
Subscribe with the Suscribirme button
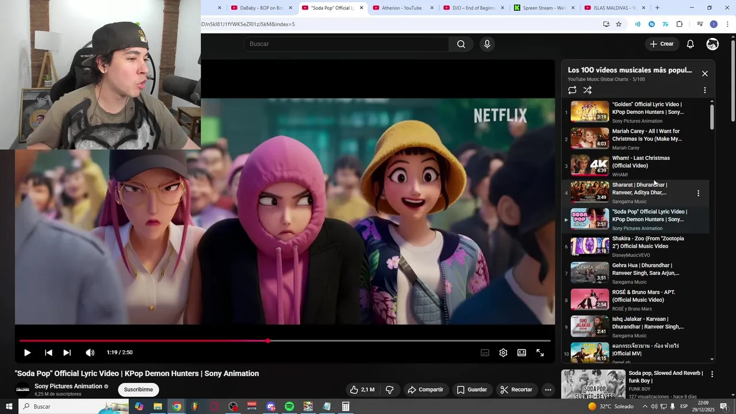click(x=139, y=390)
